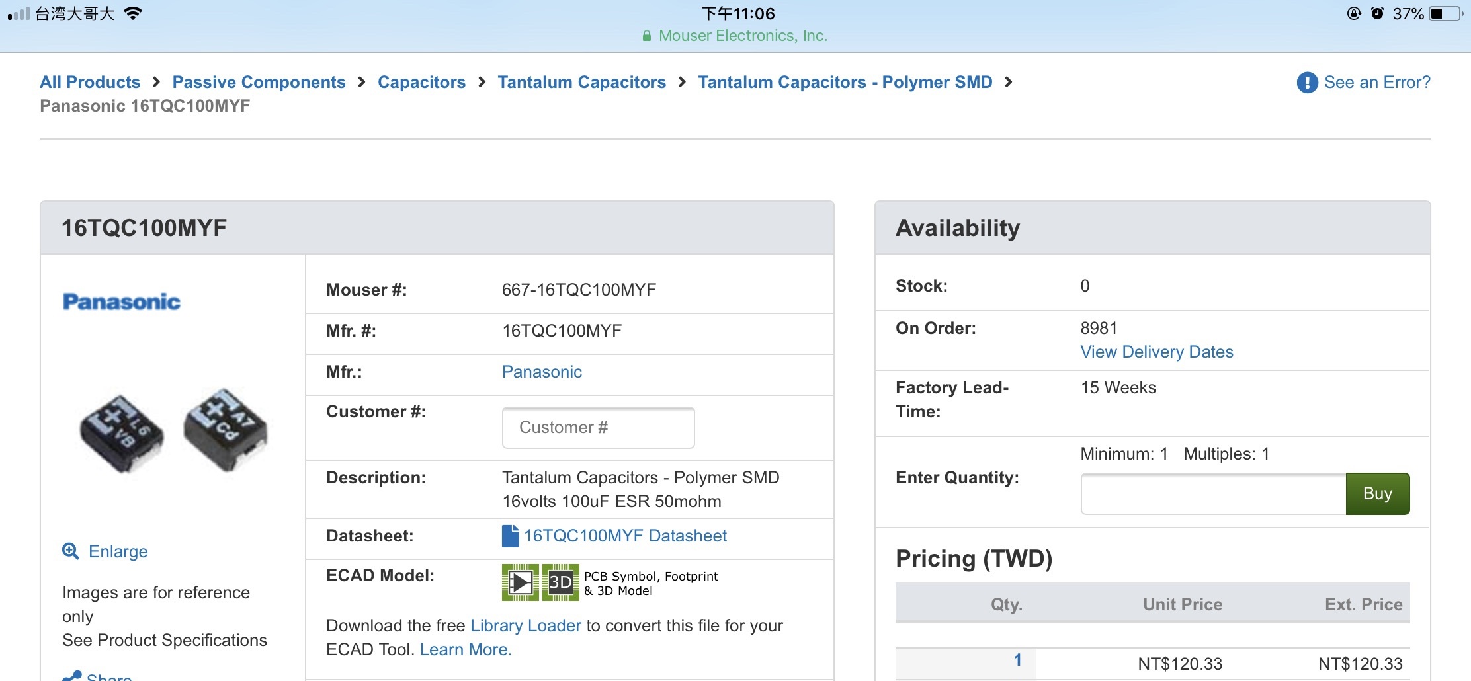Click the Mouser # value 667-16TQC100MYF

[x=579, y=290]
